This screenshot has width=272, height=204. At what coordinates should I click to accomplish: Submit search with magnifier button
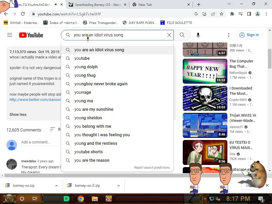[182, 35]
